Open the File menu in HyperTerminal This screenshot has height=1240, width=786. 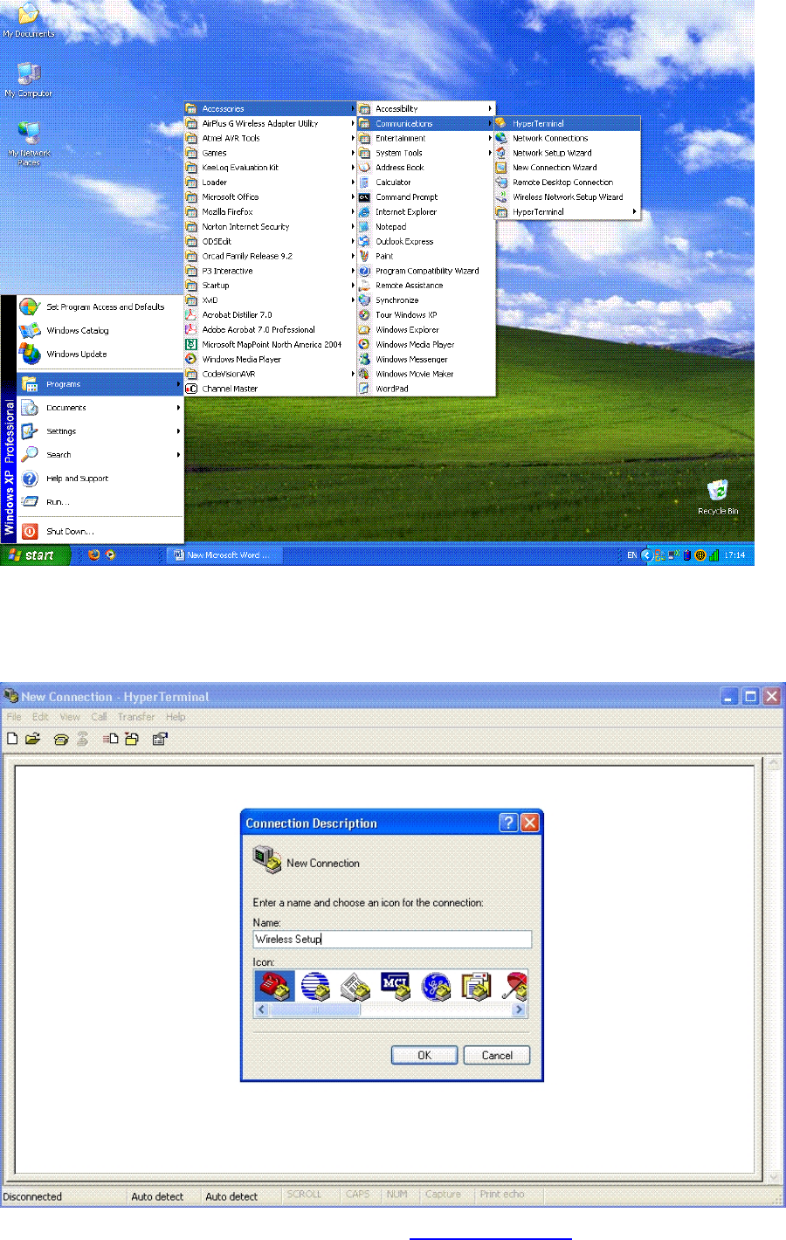pyautogui.click(x=14, y=717)
